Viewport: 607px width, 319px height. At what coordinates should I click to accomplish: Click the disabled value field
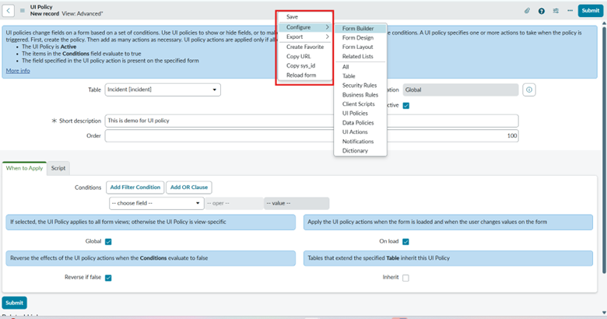[296, 203]
